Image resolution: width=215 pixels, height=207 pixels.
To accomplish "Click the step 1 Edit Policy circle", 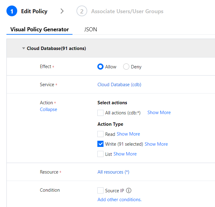I will click(x=12, y=11).
